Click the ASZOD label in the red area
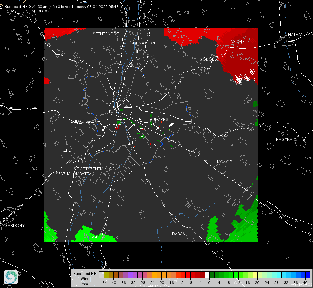 click(x=237, y=41)
